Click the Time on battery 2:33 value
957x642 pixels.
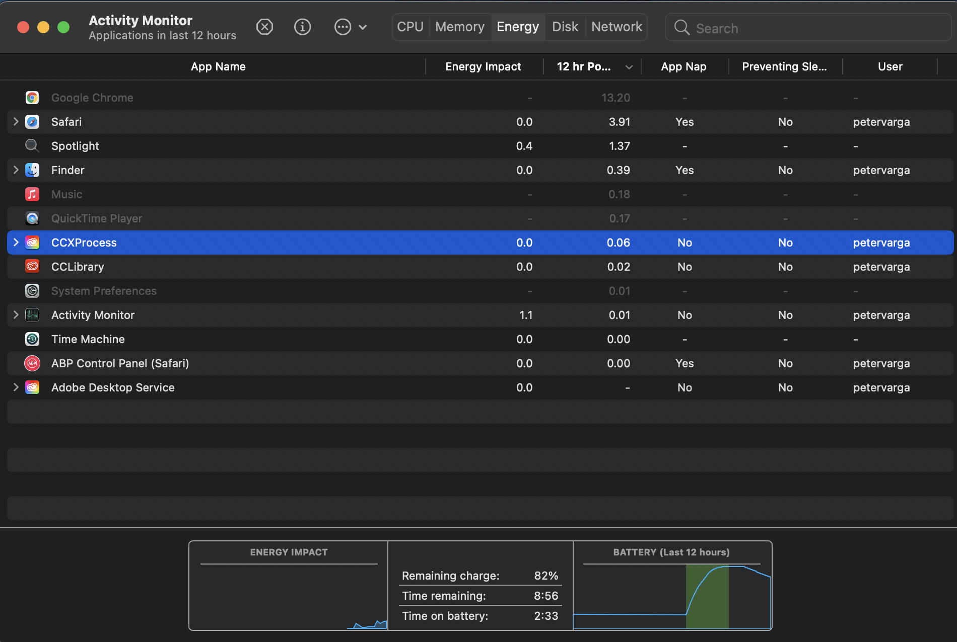coord(546,616)
